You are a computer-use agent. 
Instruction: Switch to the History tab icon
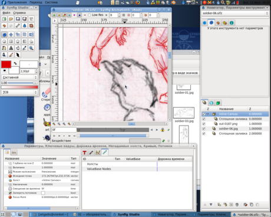click(x=218, y=23)
